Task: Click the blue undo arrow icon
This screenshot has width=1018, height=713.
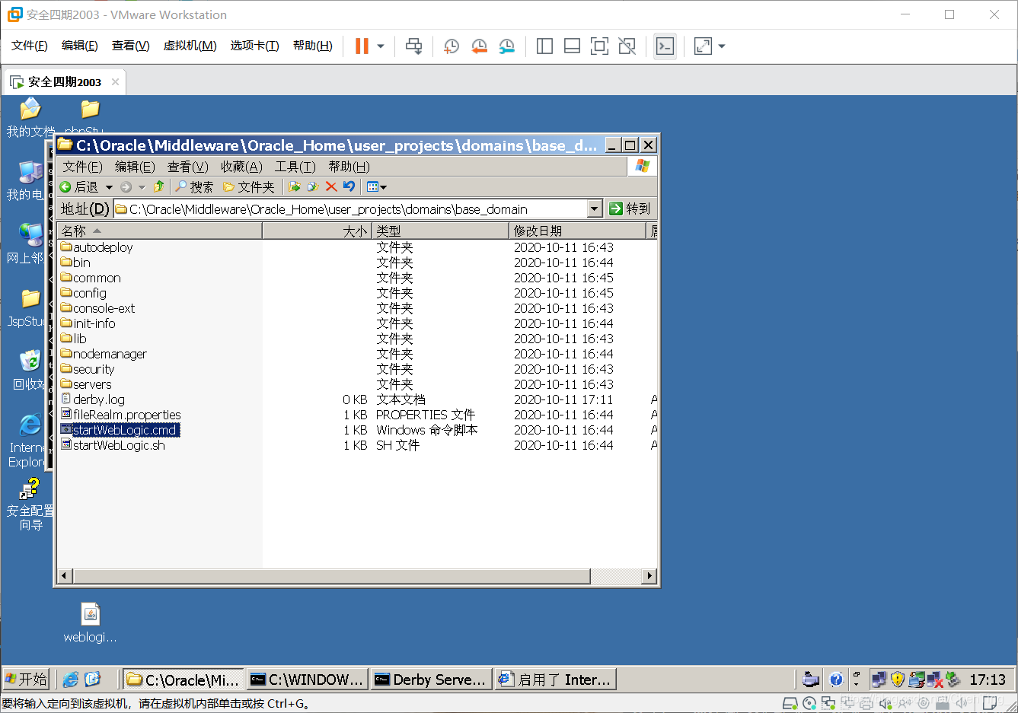Action: [x=349, y=186]
